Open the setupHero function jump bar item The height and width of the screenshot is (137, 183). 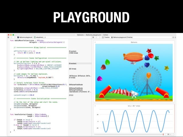(40, 37)
